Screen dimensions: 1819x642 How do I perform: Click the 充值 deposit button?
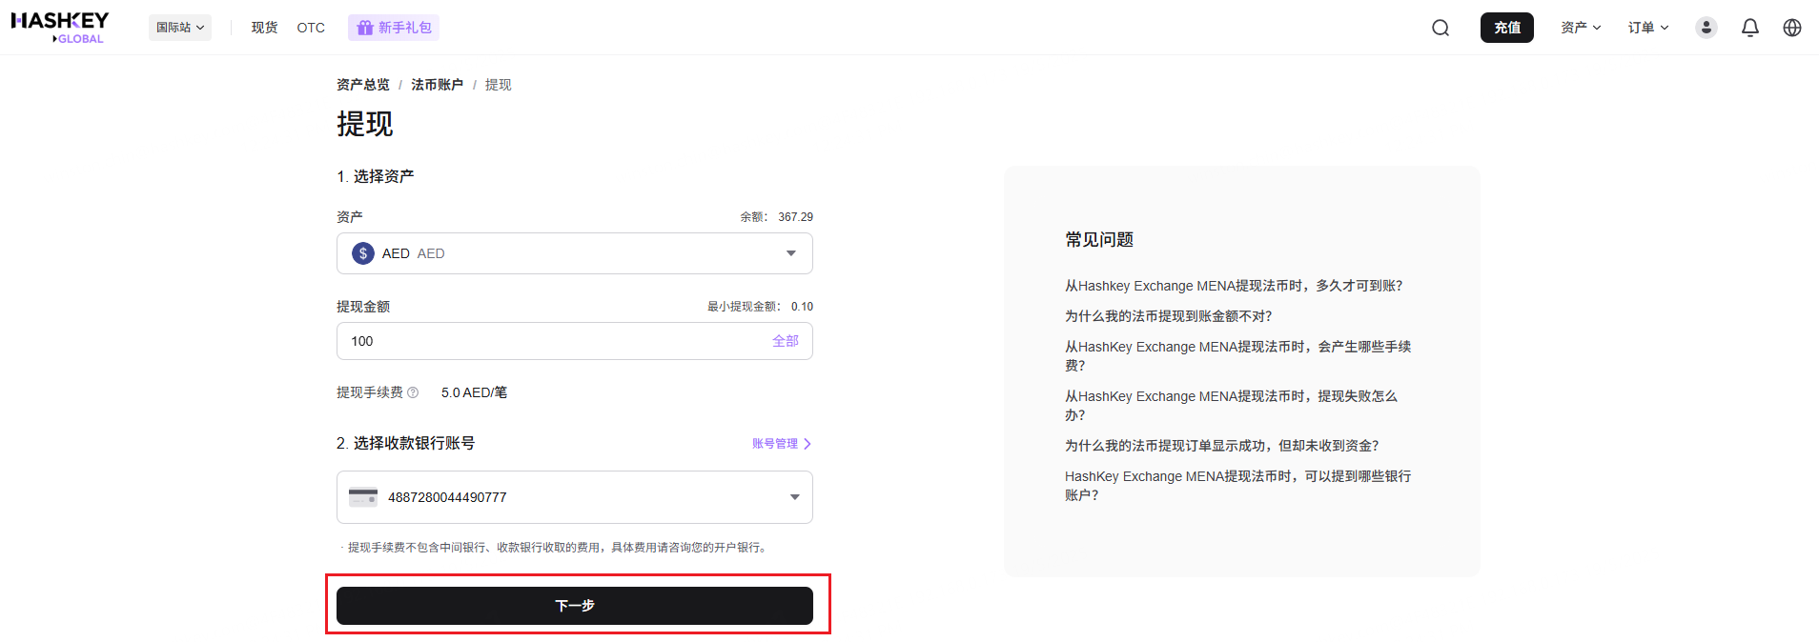(x=1506, y=28)
